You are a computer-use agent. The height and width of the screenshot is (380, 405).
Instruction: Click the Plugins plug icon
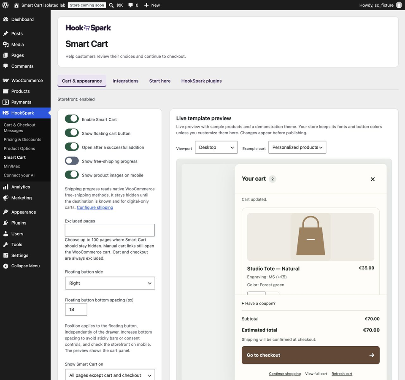(x=5, y=223)
